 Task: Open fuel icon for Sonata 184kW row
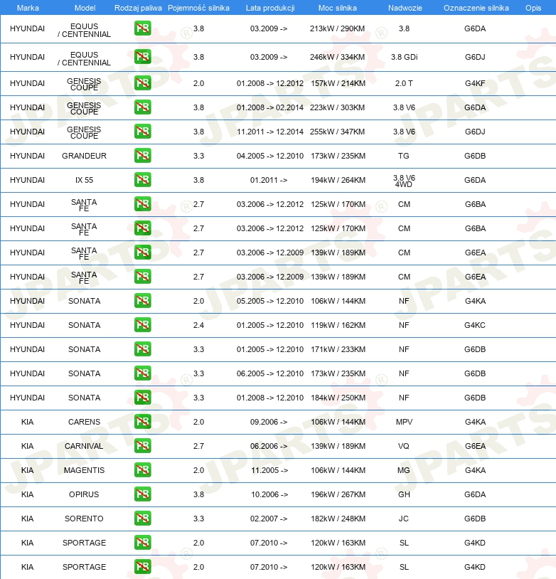click(x=142, y=398)
